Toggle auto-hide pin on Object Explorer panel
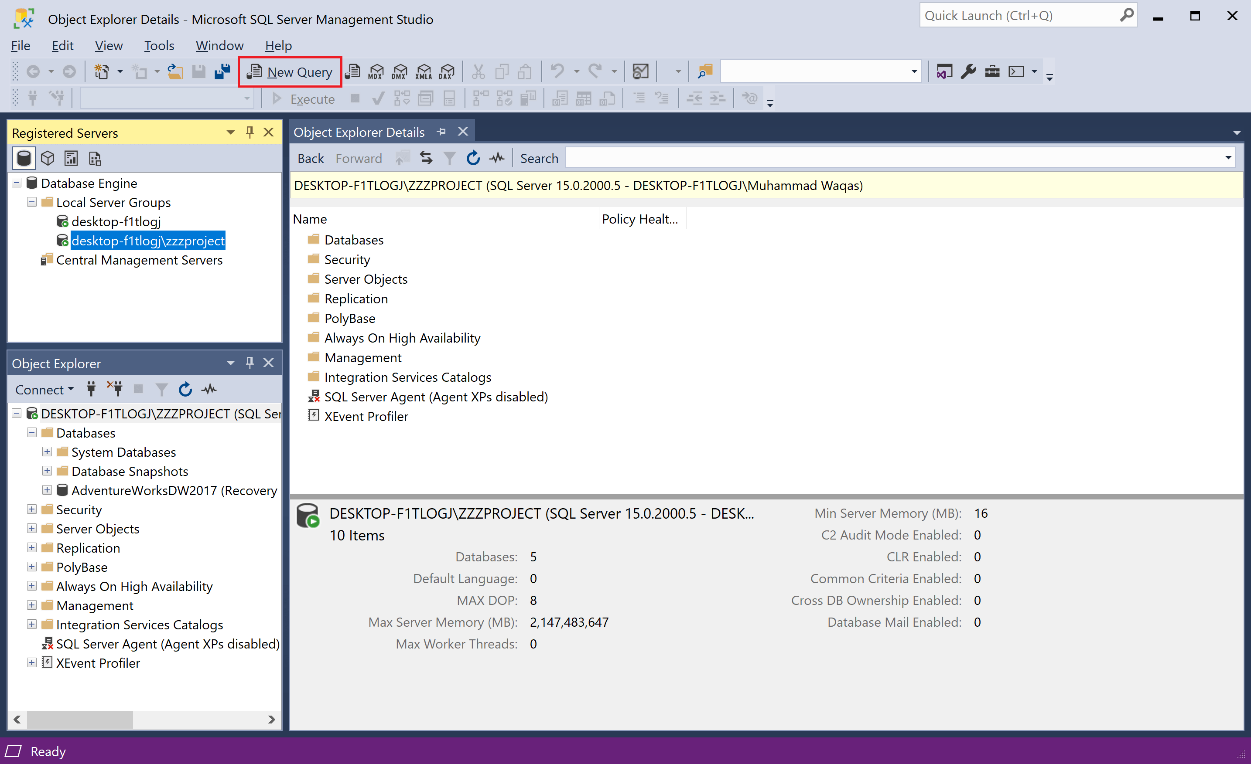 pyautogui.click(x=250, y=362)
